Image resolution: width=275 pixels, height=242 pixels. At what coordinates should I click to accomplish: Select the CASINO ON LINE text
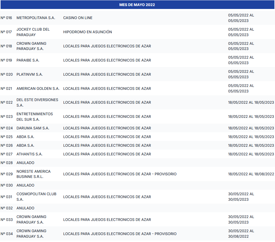[78, 18]
